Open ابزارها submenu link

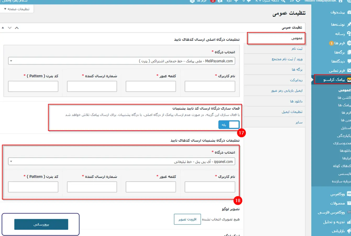click(x=347, y=158)
